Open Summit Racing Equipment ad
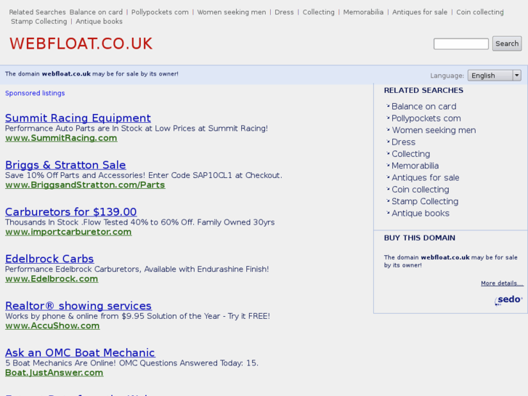Image resolution: width=528 pixels, height=396 pixels. pos(78,118)
